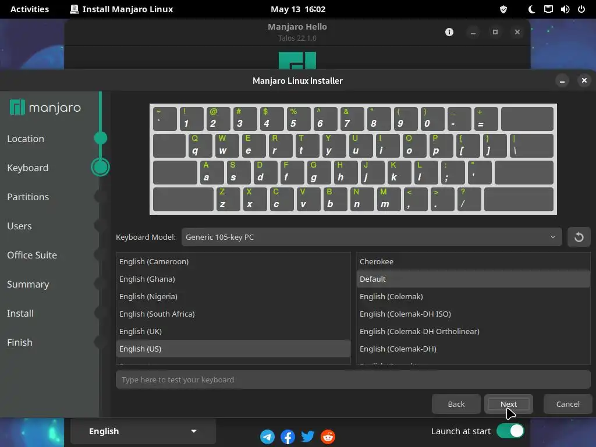Maximize the Manjaro Hello window
Viewport: 596px width, 447px height.
point(495,32)
